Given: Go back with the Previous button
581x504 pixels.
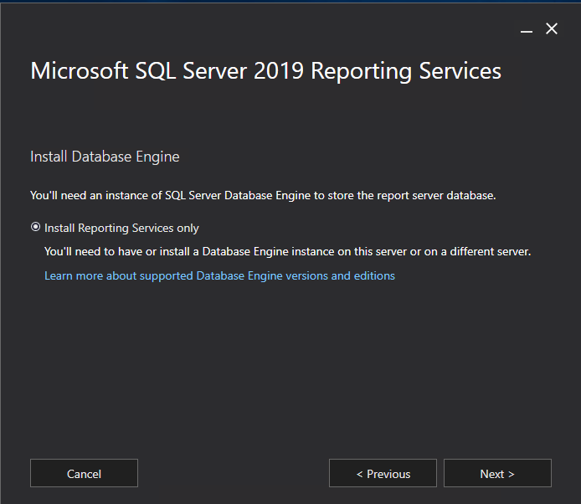Looking at the screenshot, I should (x=383, y=473).
